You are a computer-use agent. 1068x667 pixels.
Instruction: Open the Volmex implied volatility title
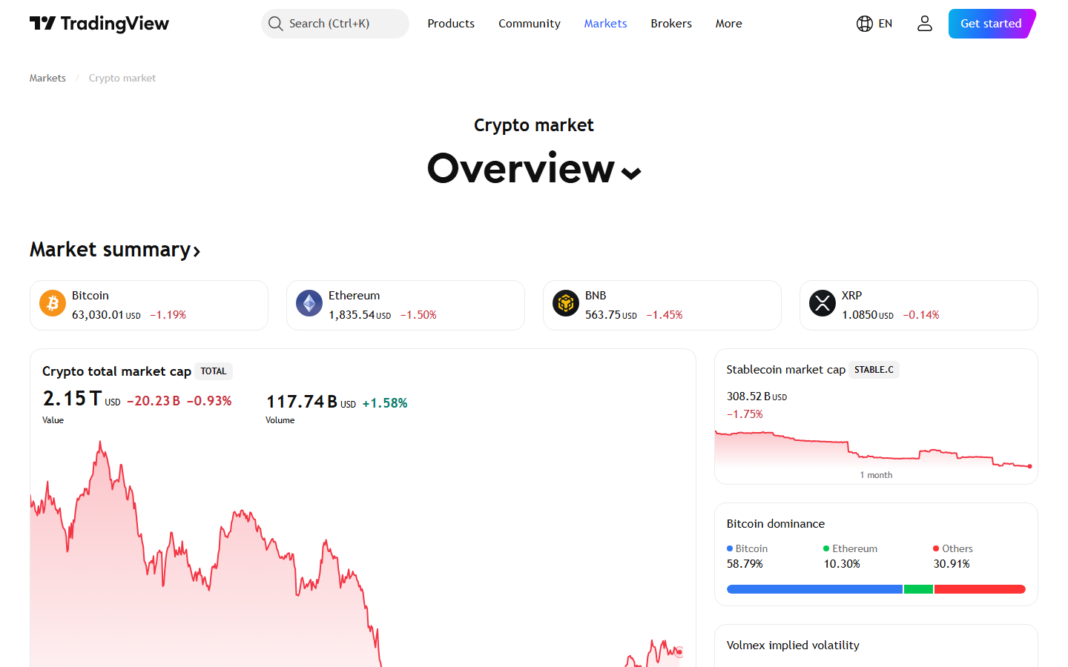(x=793, y=646)
